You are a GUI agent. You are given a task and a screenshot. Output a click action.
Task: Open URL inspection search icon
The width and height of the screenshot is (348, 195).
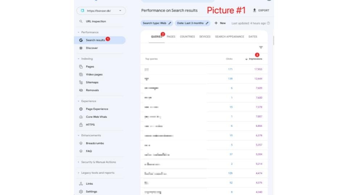(x=81, y=21)
